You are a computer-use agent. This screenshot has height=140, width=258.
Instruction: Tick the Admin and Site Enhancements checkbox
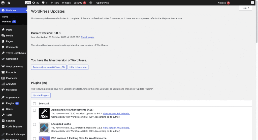[35, 110]
